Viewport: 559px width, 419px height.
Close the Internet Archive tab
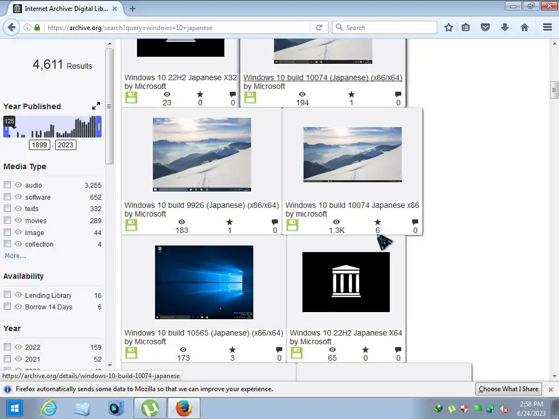pos(115,9)
